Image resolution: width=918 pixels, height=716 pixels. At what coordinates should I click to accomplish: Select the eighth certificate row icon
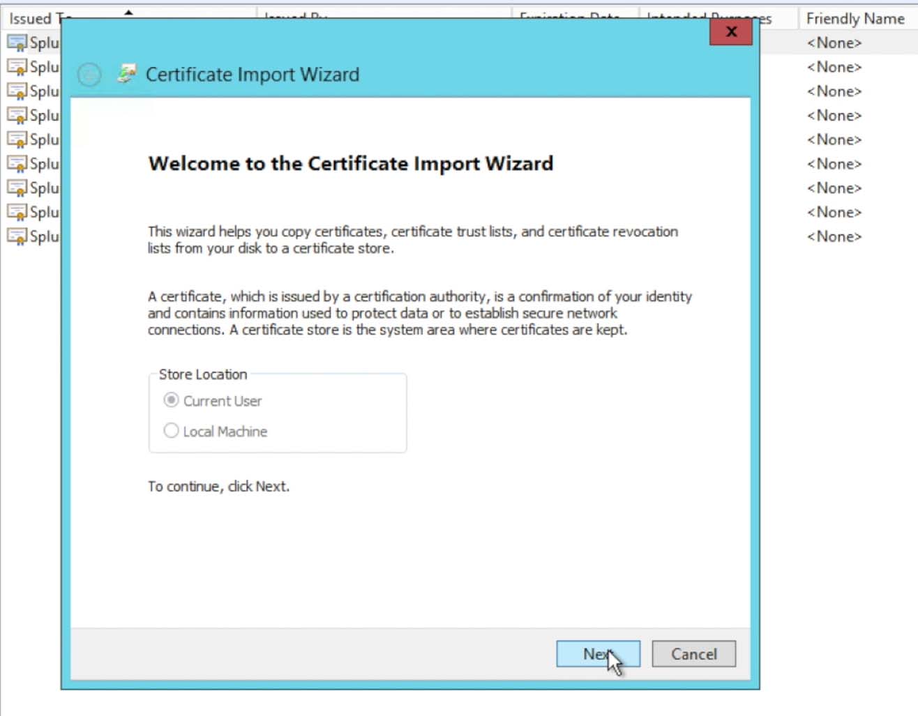[x=17, y=212]
